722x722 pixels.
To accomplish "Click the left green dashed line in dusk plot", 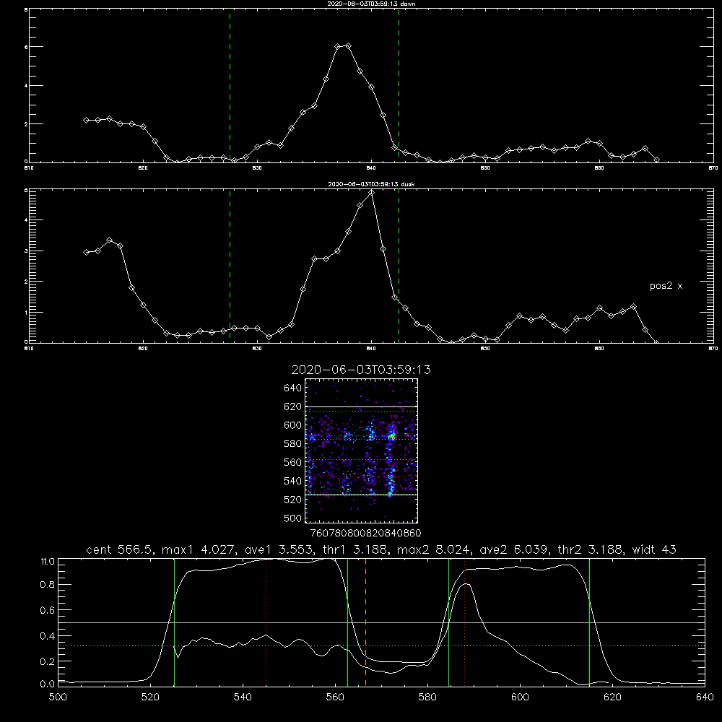I will point(230,266).
